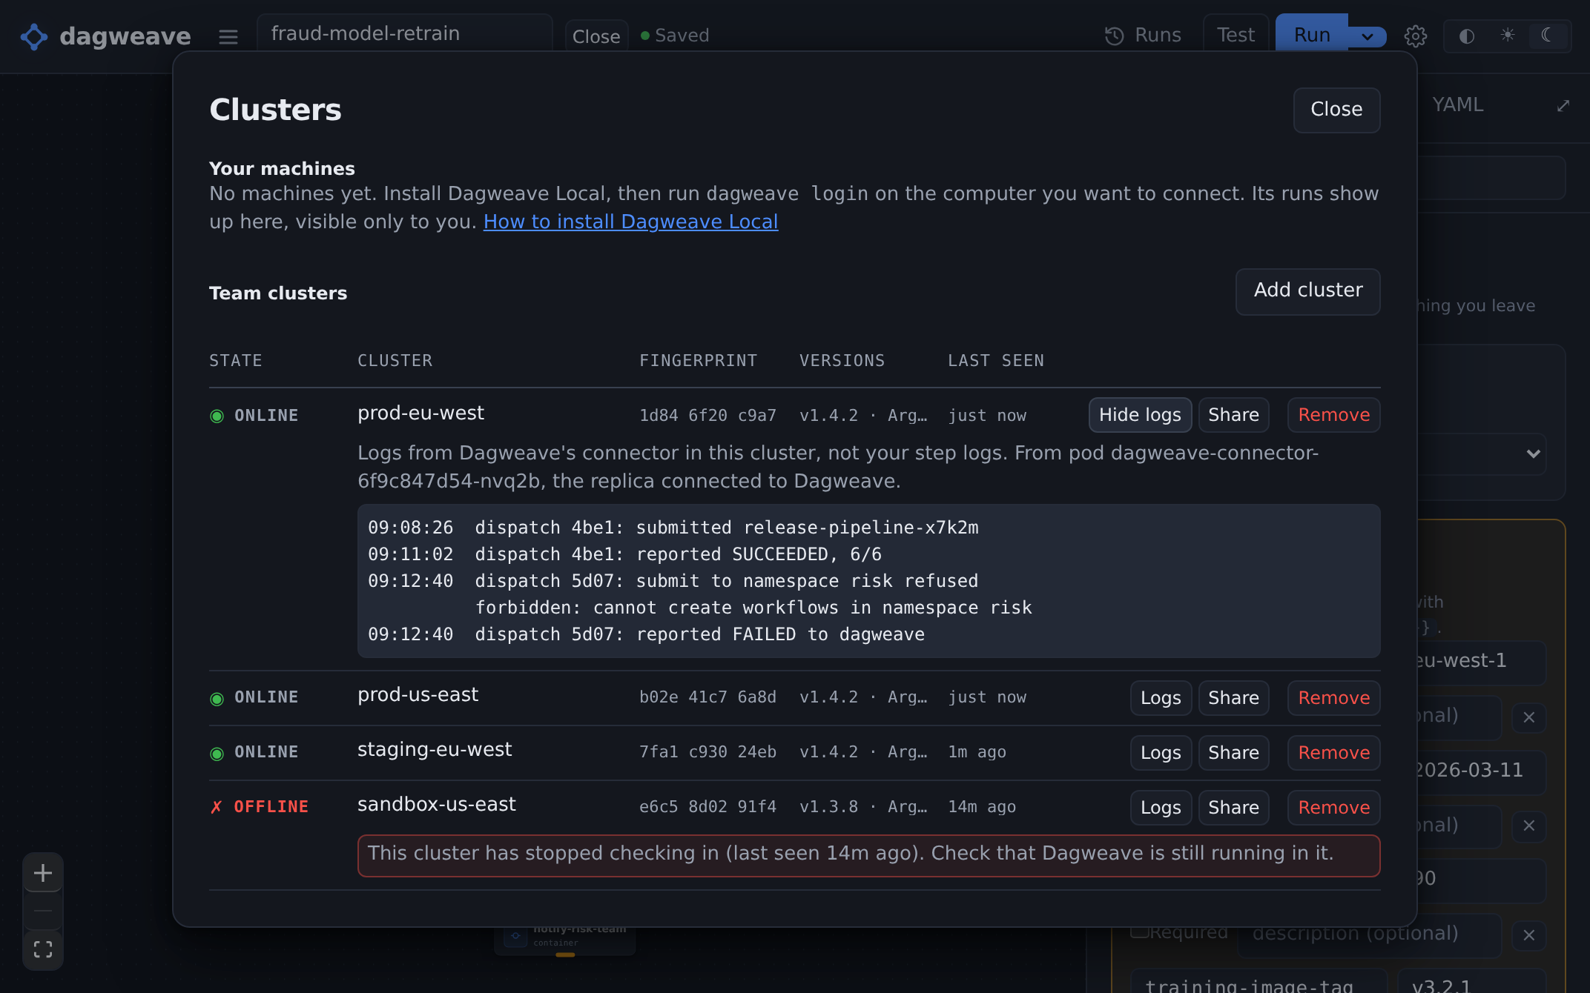
Task: Click the 14m ago last seen value
Action: click(982, 807)
